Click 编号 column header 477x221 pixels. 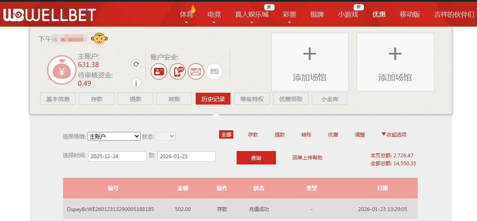[113, 188]
